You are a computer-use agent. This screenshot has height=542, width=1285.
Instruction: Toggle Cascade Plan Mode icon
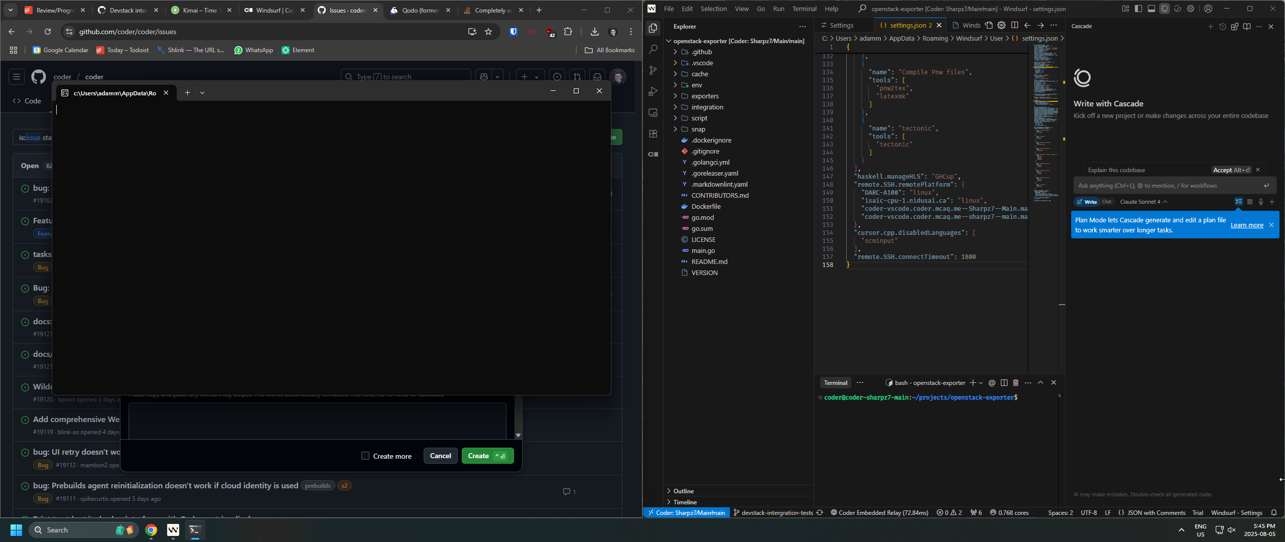[x=1239, y=202]
